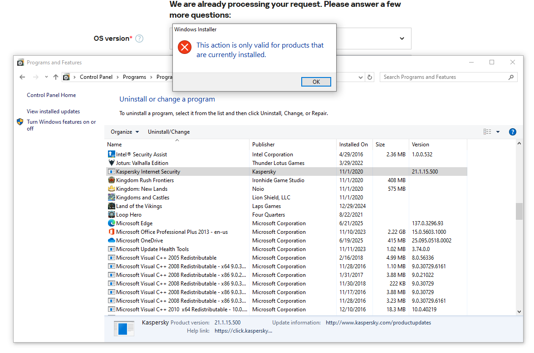The width and height of the screenshot is (534, 353).
Task: Click 2.22 GB size cell
Action: pyautogui.click(x=397, y=232)
